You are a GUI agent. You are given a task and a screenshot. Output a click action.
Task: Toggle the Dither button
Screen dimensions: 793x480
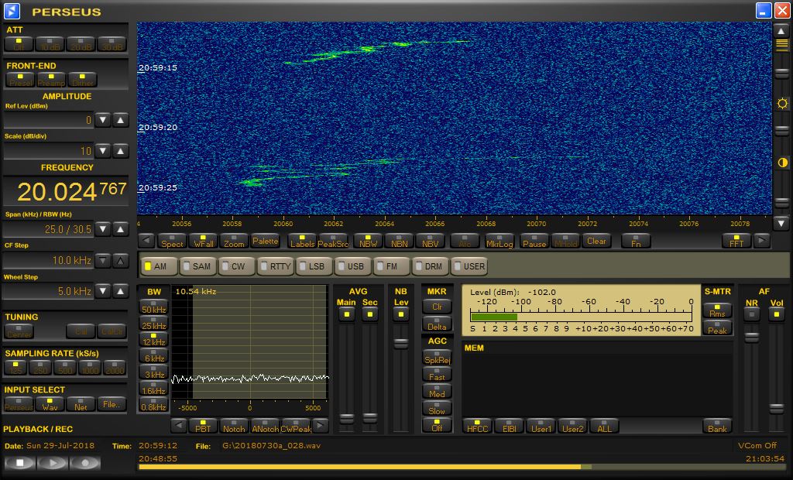[x=82, y=80]
